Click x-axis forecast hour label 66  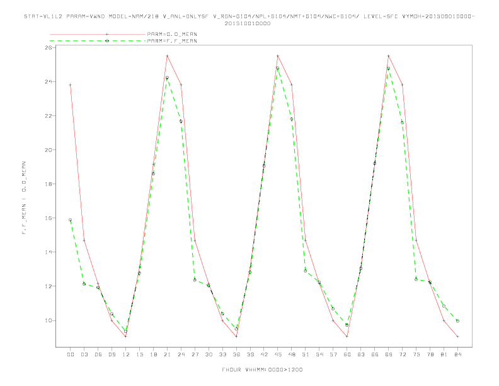[375, 354]
